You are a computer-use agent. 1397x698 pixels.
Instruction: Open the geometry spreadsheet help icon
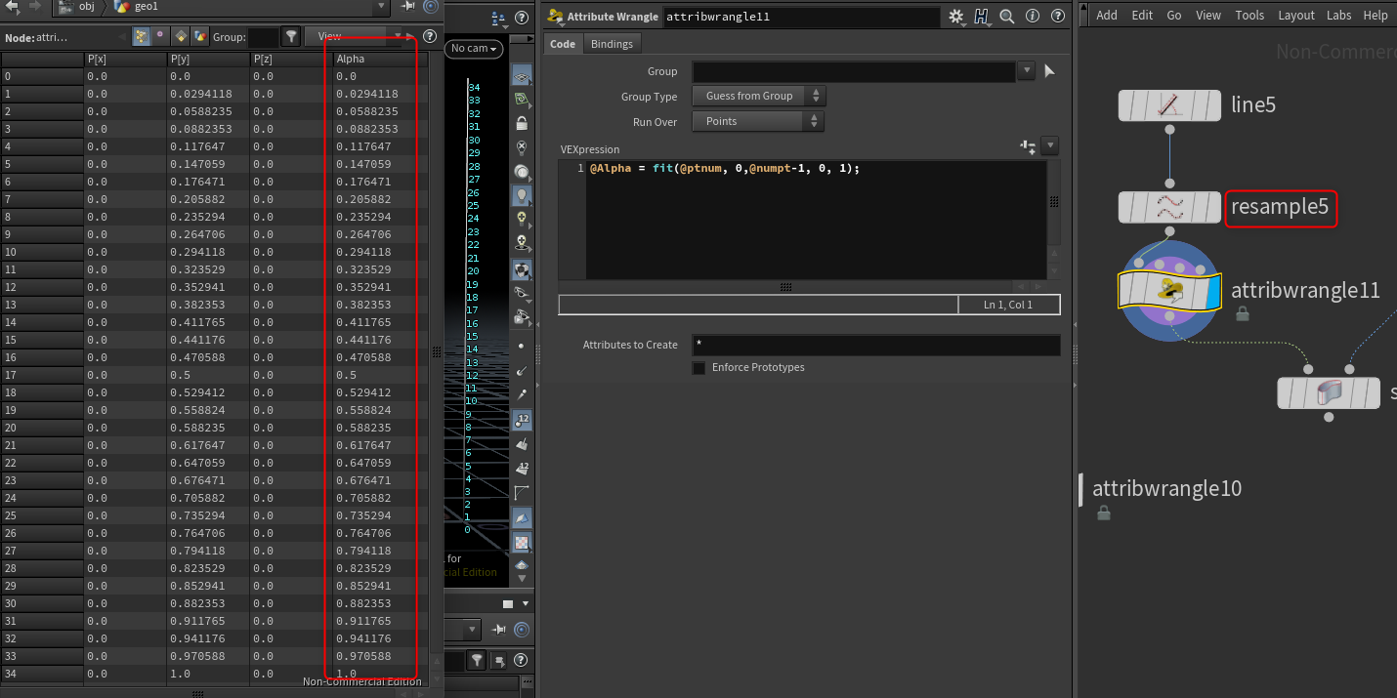(x=430, y=36)
